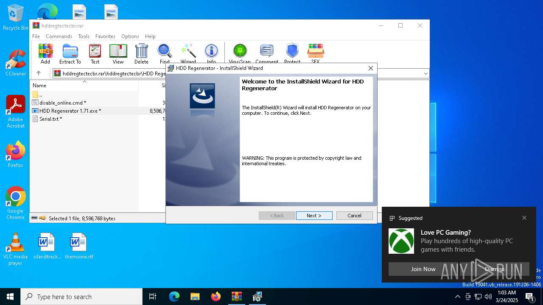
Task: Open File Explorer from the taskbar
Action: [195, 297]
